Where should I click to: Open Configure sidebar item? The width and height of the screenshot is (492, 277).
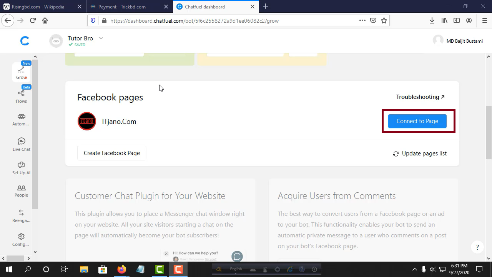pos(21,240)
